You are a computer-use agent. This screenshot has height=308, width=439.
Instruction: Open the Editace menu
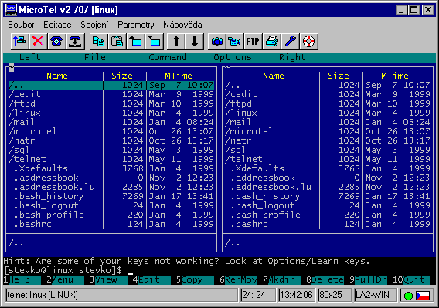(57, 25)
